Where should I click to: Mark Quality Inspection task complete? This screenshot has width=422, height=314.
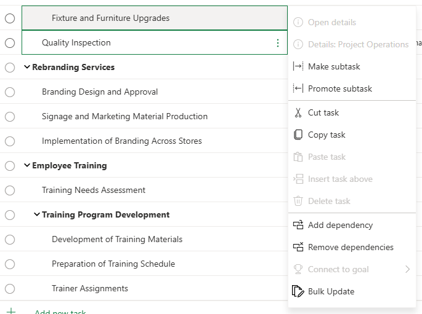tap(10, 43)
